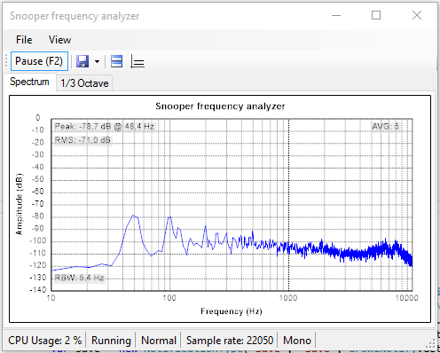Click the spectrum peak near 48 Hz

point(133,216)
